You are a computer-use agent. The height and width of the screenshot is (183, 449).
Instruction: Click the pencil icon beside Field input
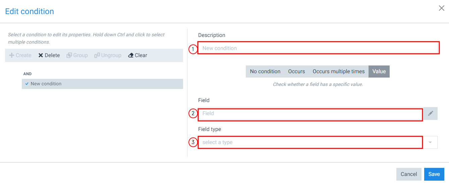coord(431,113)
